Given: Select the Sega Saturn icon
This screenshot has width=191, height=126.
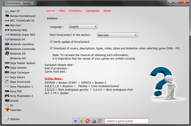Looking at the screenshot, I should (7, 77).
